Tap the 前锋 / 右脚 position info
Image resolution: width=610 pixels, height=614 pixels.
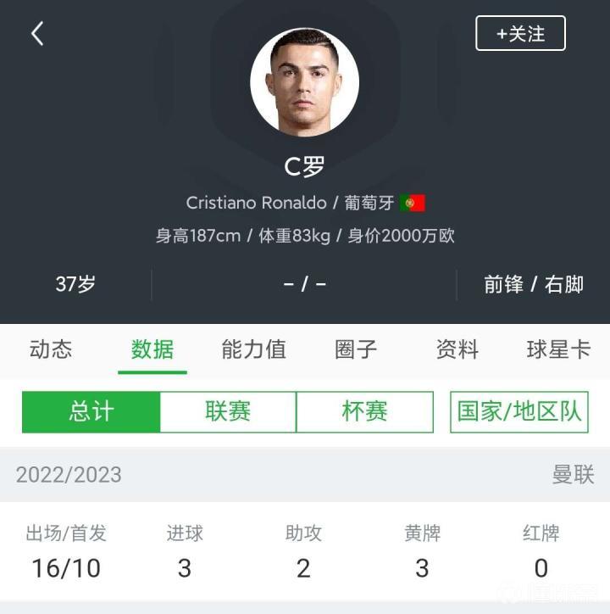[534, 284]
